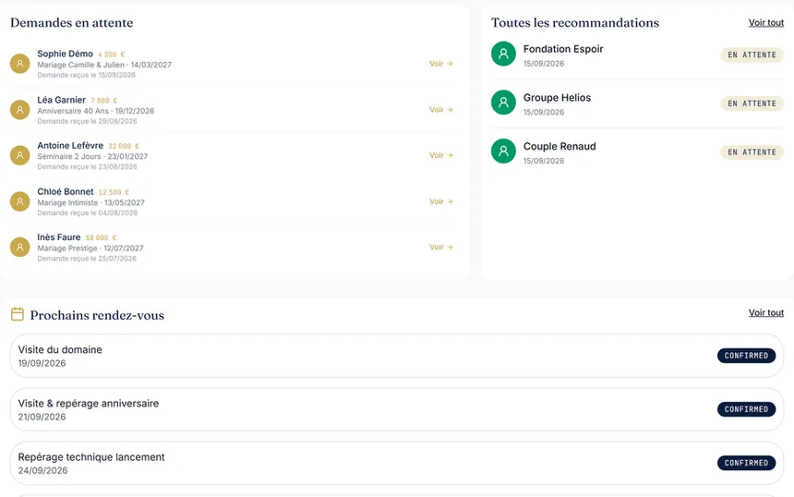Click Demande reçue le 29/08/2026 text
This screenshot has width=794, height=497.
click(x=87, y=121)
